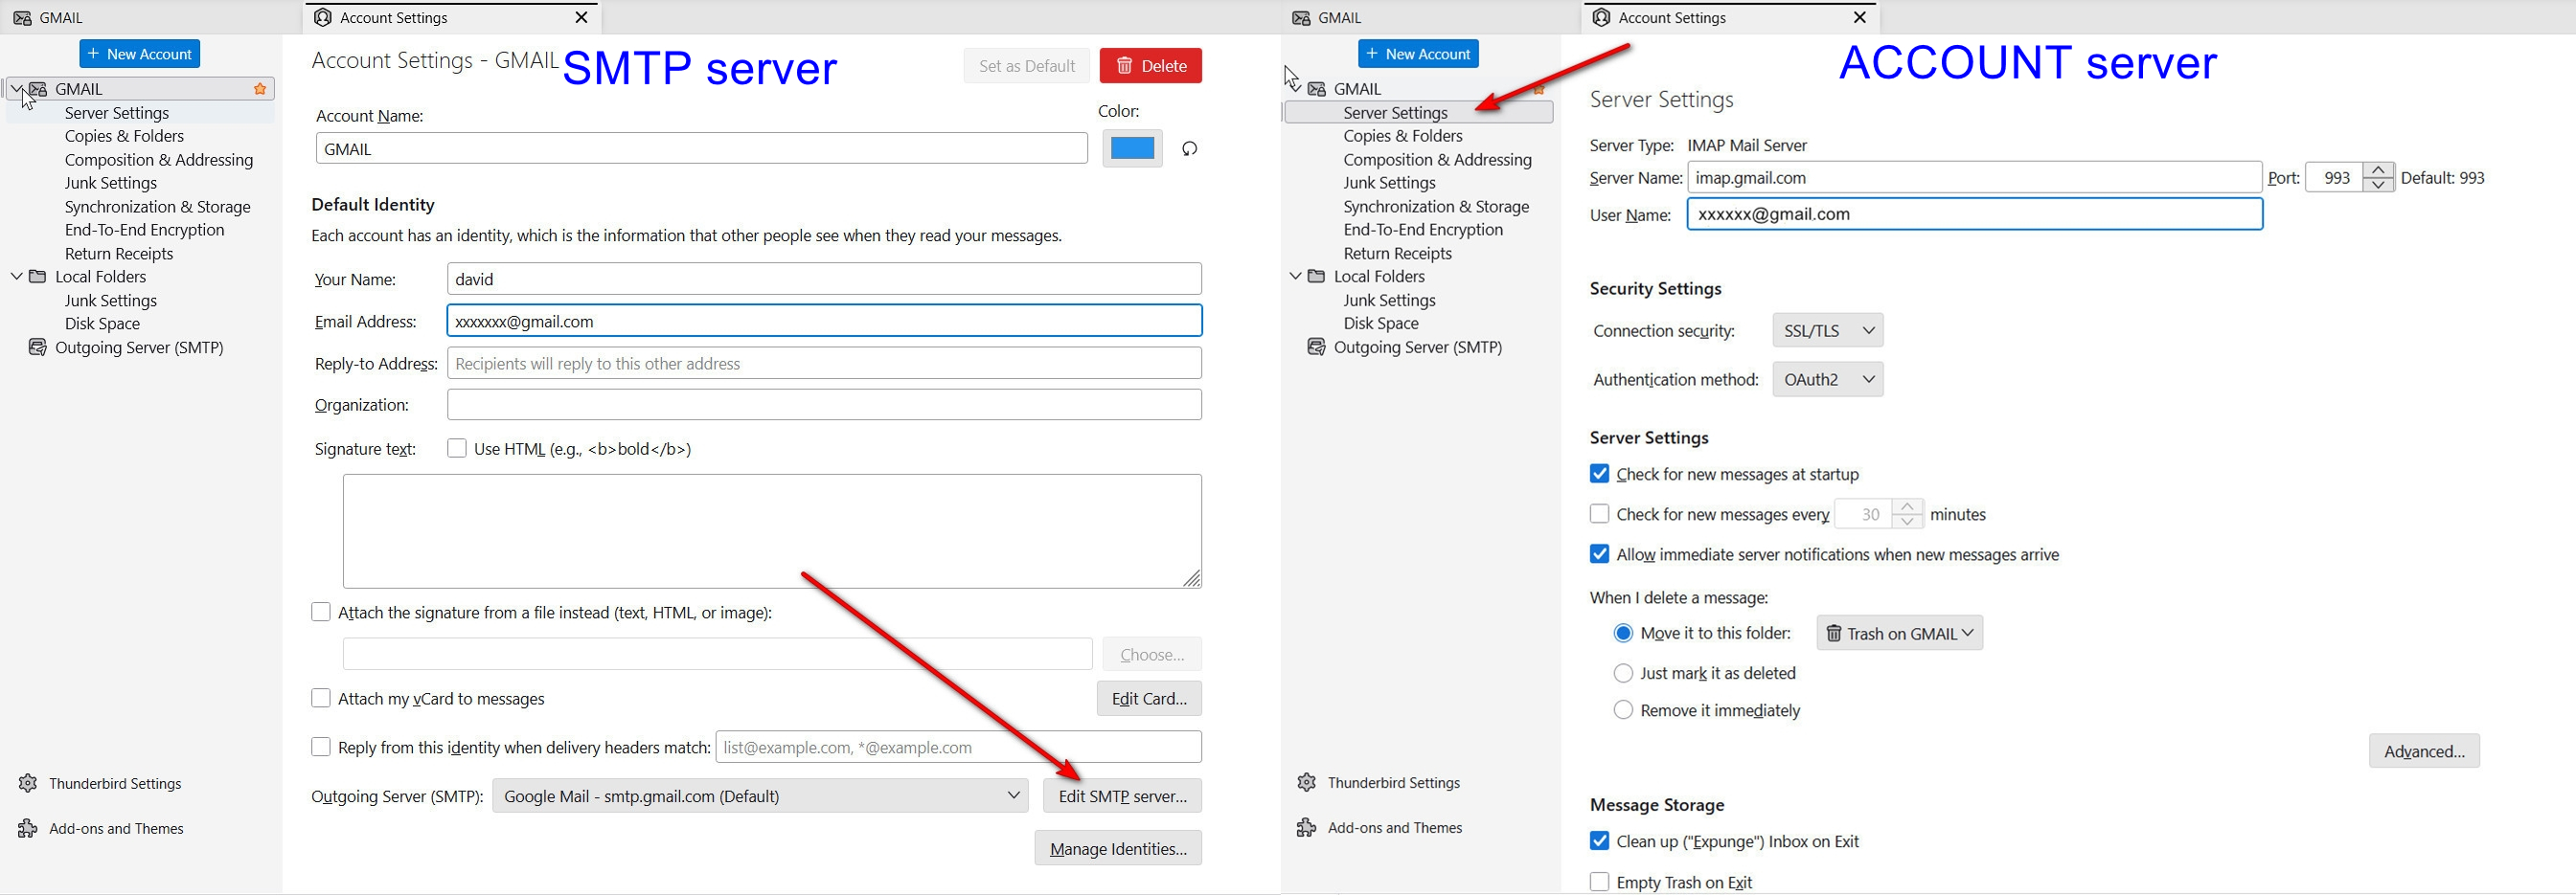Collapse Local Folders tree in left window
This screenshot has height=895, width=2576.
click(17, 277)
